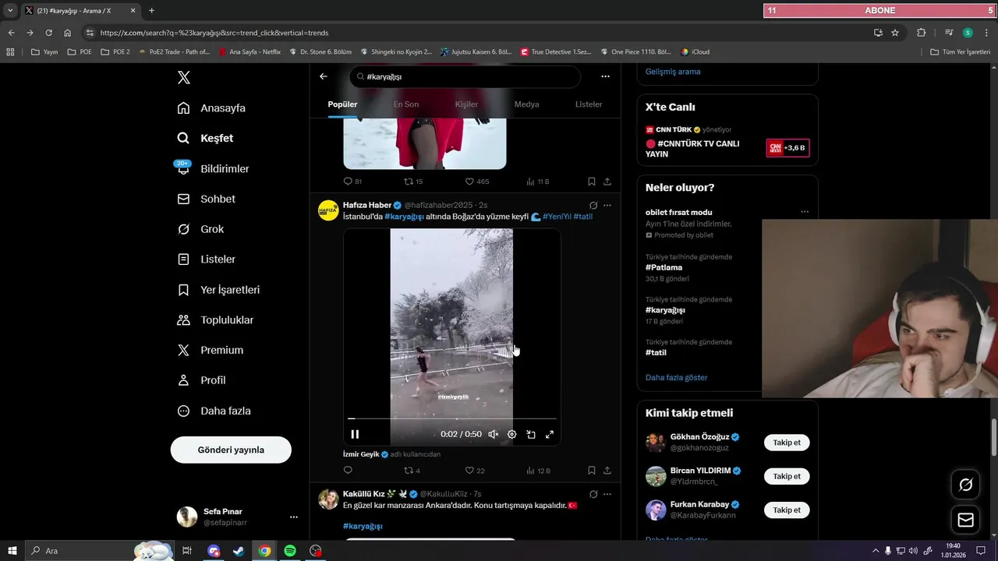Viewport: 998px width, 561px height.
Task: Open more options on Hafıza Haber post
Action: (x=607, y=205)
